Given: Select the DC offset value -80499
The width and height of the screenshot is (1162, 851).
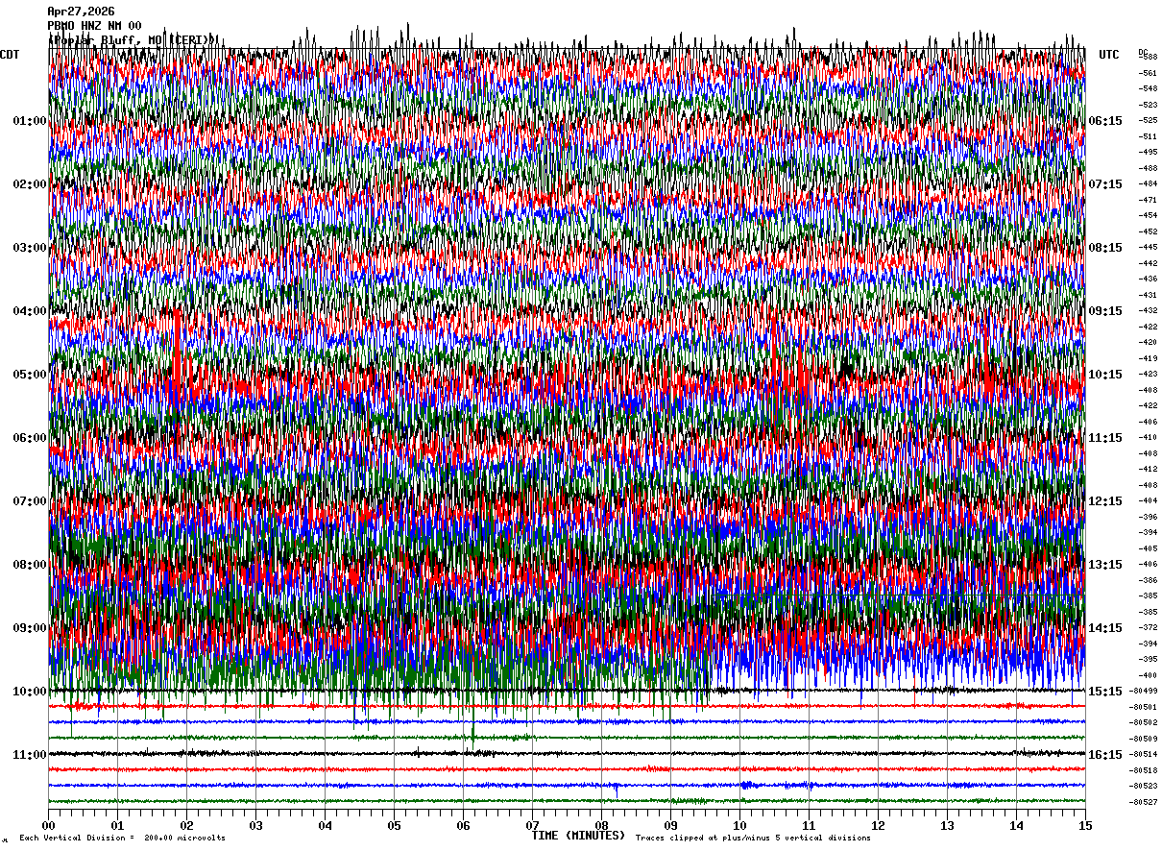Looking at the screenshot, I should 1144,692.
